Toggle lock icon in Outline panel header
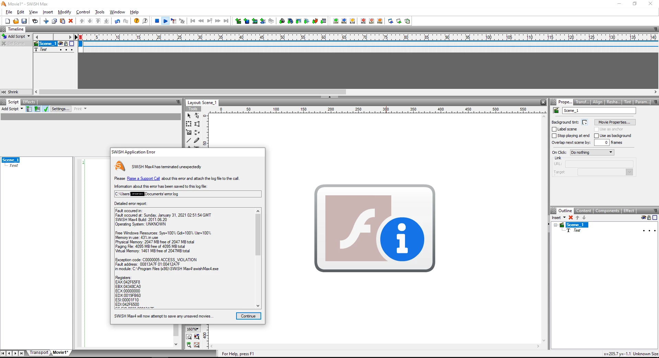This screenshot has height=358, width=659. (x=649, y=218)
